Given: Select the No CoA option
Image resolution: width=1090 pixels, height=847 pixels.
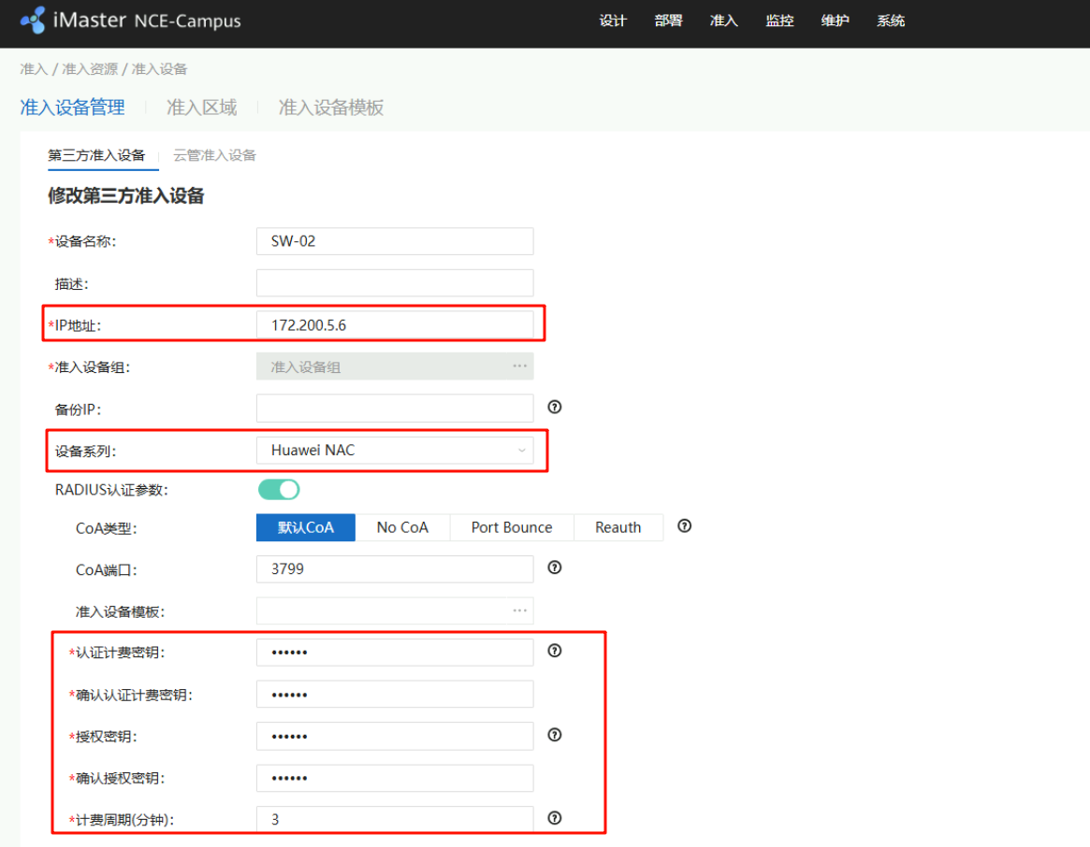Looking at the screenshot, I should 402,527.
